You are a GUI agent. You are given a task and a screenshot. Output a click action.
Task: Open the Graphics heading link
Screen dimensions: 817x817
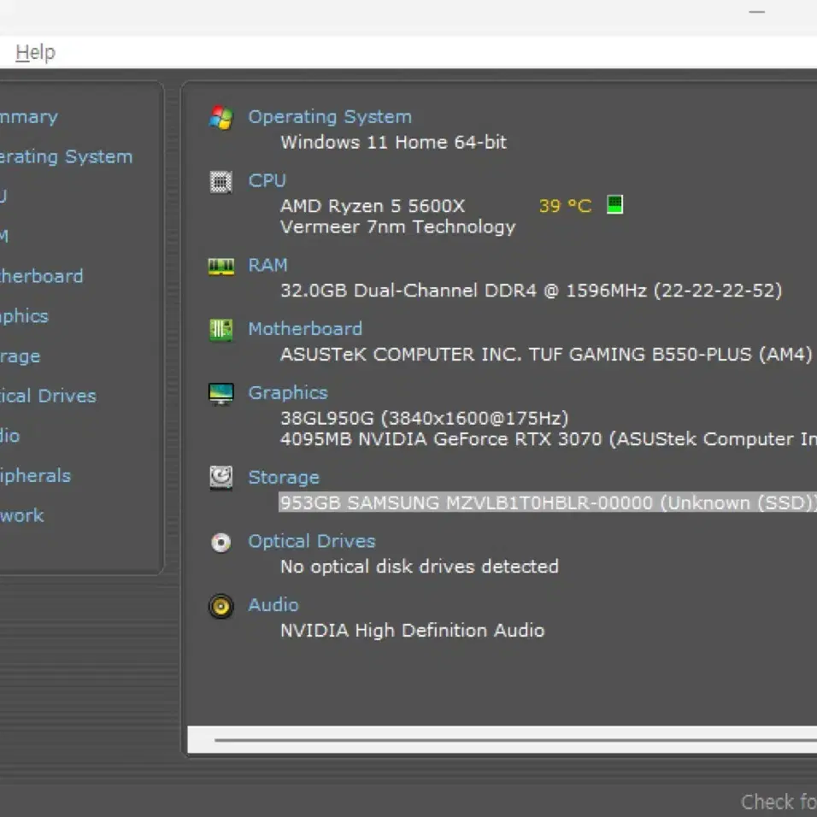pyautogui.click(x=288, y=393)
